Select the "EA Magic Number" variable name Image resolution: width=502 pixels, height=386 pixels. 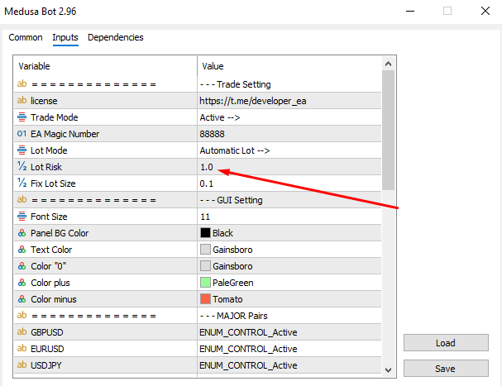pos(65,134)
